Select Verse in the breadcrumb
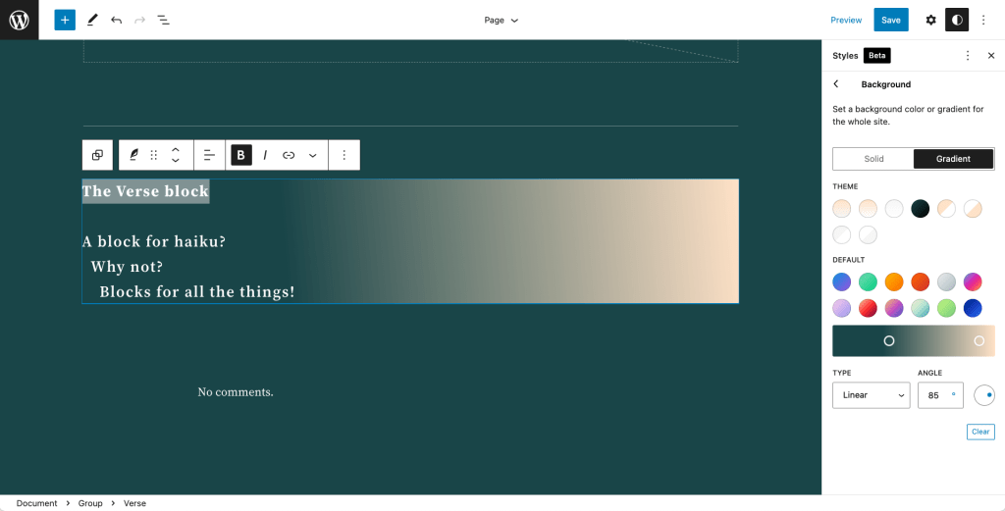 134,503
